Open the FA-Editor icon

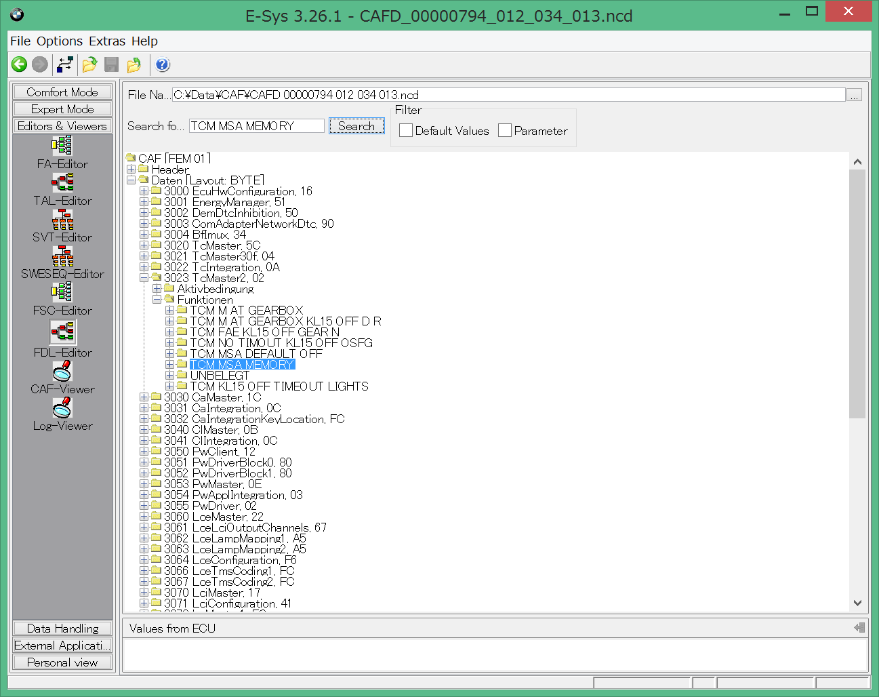[x=62, y=145]
